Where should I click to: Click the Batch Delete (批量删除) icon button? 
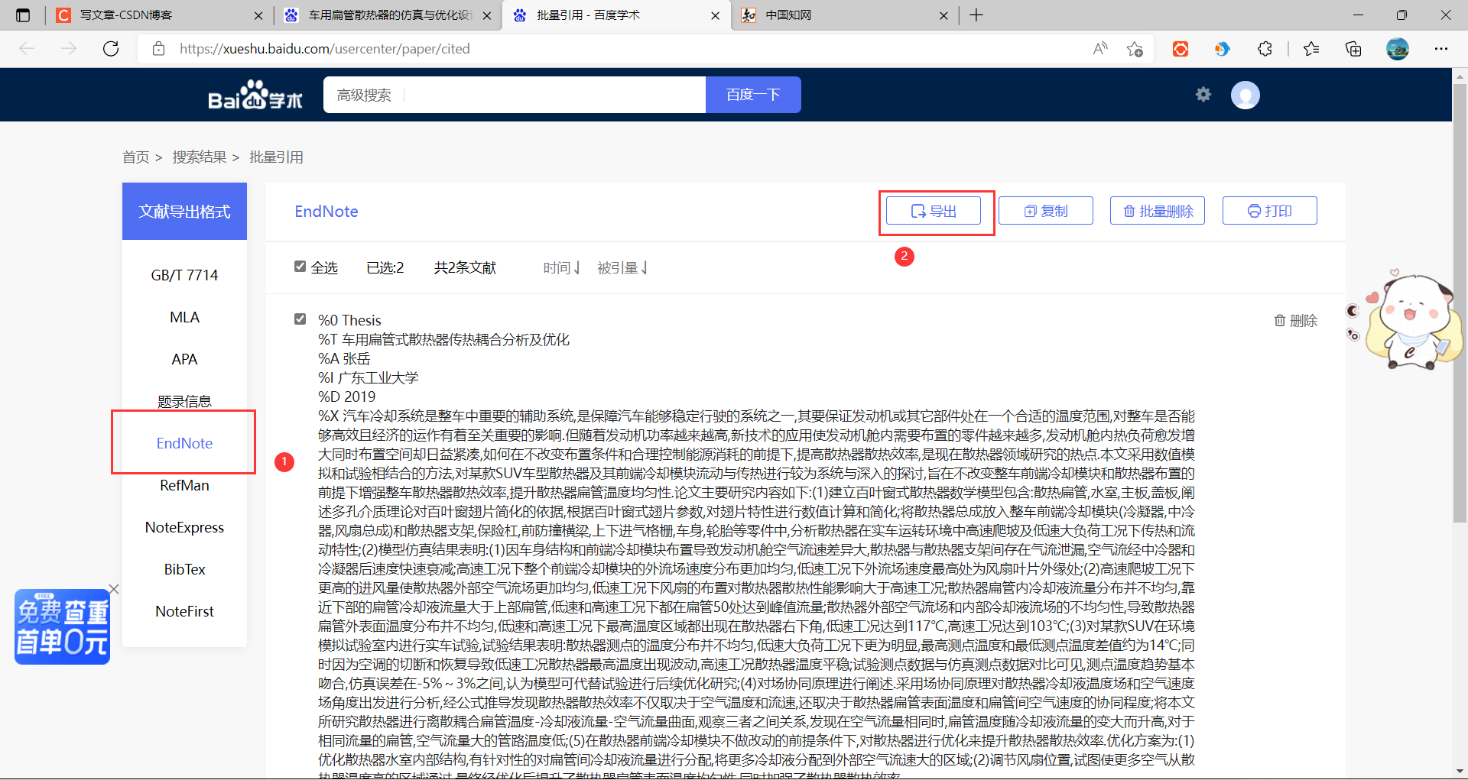pos(1157,210)
